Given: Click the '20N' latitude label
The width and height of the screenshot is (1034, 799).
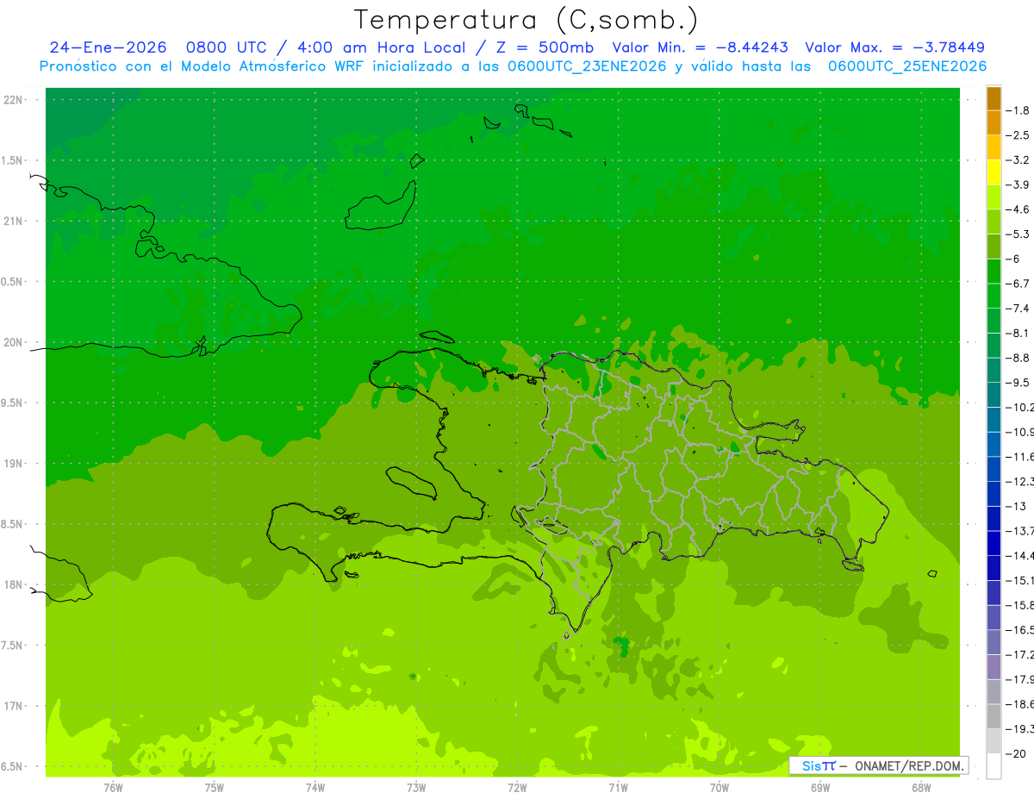Looking at the screenshot, I should (x=13, y=342).
